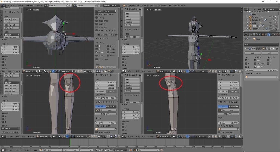Open the Modifiers (wrench) tab in Properties

coord(269,35)
